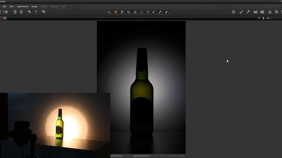The image size is (282, 158).
Task: Select multi-view mode icon below toolbar
Action: pos(5,18)
